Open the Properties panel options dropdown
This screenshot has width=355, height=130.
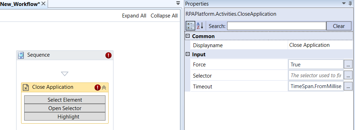tap(344, 3)
